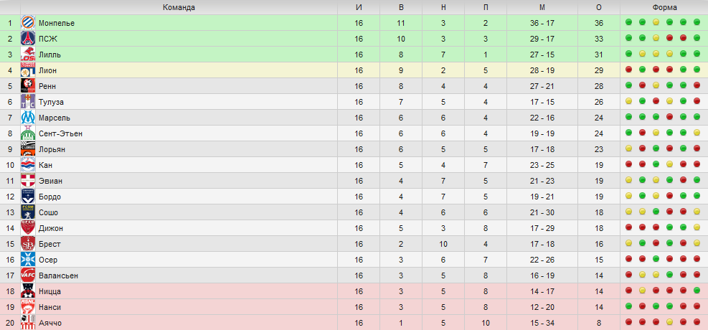Sort by the О points column header

pos(599,7)
